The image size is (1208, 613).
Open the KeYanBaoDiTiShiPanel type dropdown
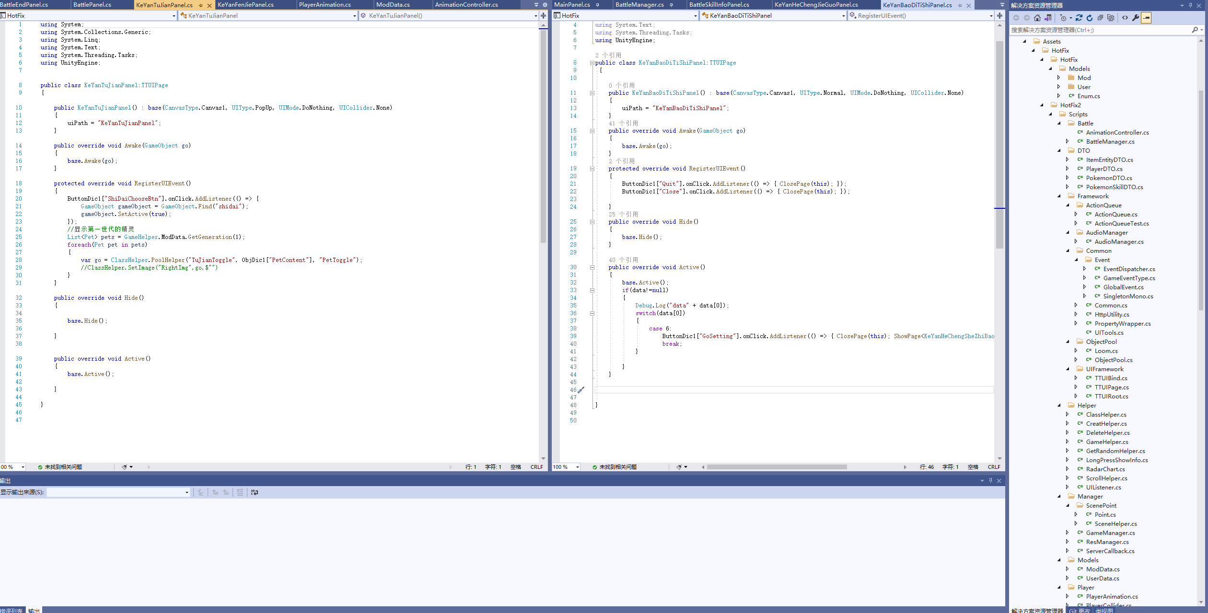pyautogui.click(x=843, y=16)
